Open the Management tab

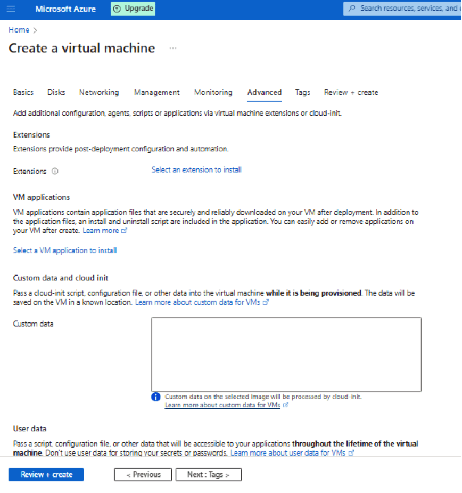[x=156, y=92]
